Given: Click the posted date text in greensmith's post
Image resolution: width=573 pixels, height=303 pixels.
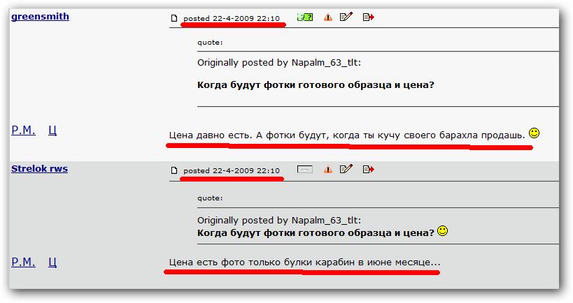Looking at the screenshot, I should pos(232,18).
